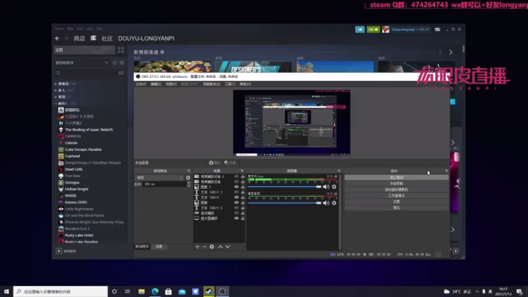This screenshot has height=297, width=528.
Task: Click the 停止推流 button in OBS controls
Action: [x=397, y=178]
